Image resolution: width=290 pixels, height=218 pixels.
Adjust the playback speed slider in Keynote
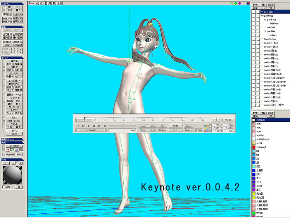122,126
